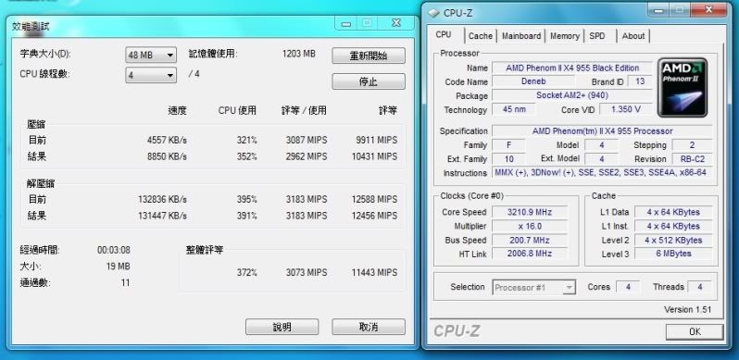Click the Instructions field listing MMX, SSE
Image resolution: width=739 pixels, height=360 pixels.
602,172
